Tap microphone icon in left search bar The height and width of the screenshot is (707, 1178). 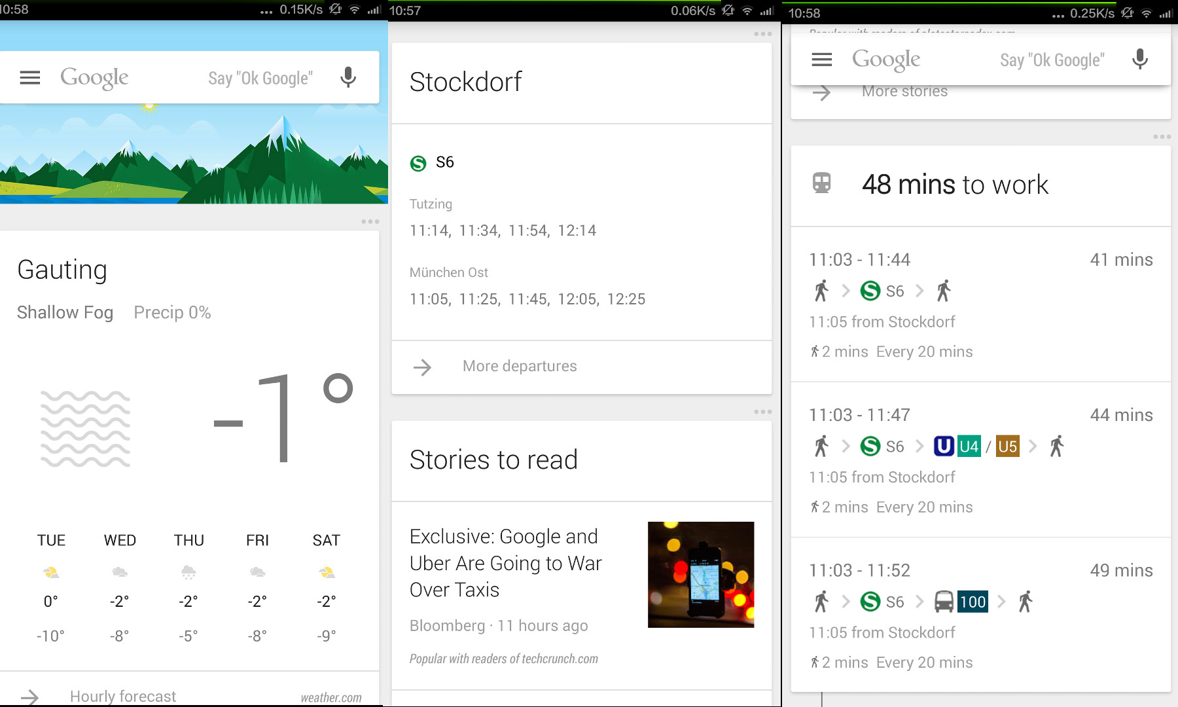tap(348, 78)
